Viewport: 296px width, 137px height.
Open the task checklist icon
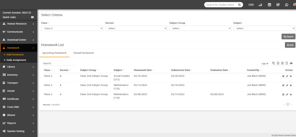[278, 5]
